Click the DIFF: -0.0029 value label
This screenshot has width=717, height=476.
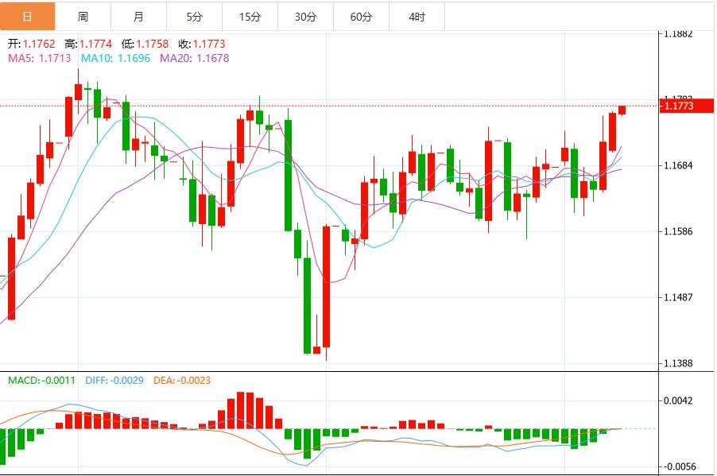pyautogui.click(x=115, y=381)
